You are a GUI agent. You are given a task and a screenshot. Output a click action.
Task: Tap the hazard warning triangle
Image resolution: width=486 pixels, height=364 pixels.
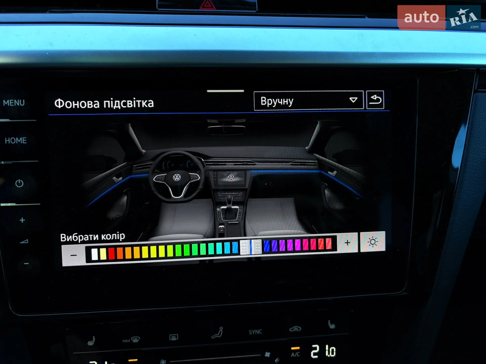[x=207, y=5]
